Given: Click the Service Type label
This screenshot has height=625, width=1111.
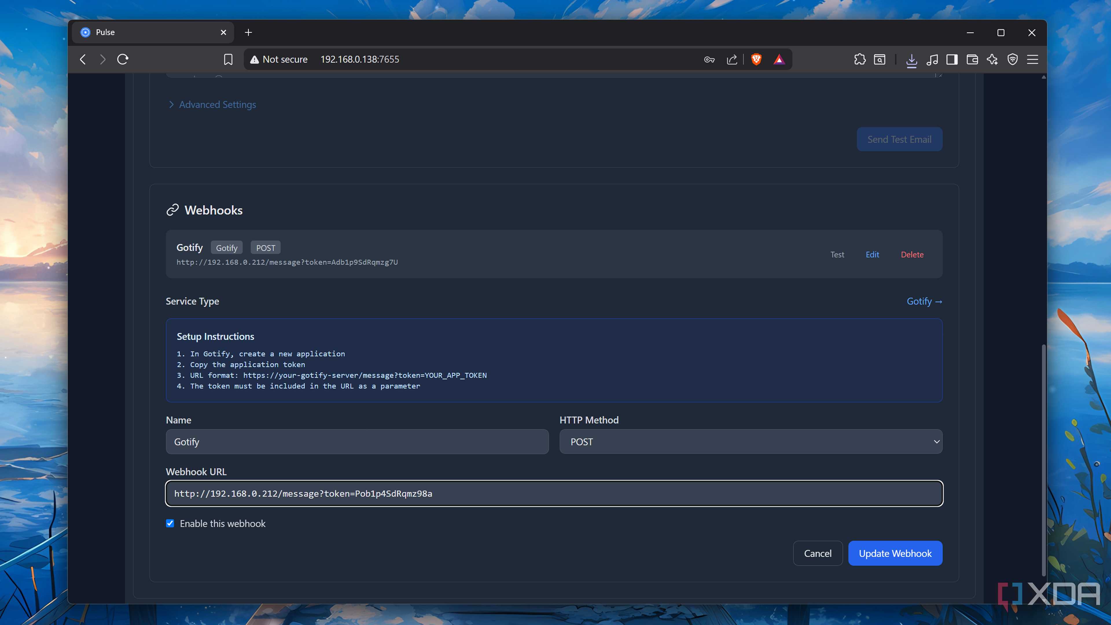Looking at the screenshot, I should click(192, 301).
